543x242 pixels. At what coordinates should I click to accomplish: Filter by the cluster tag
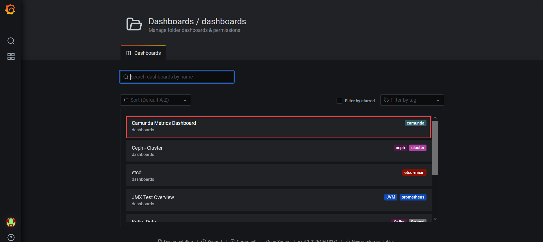coord(418,148)
